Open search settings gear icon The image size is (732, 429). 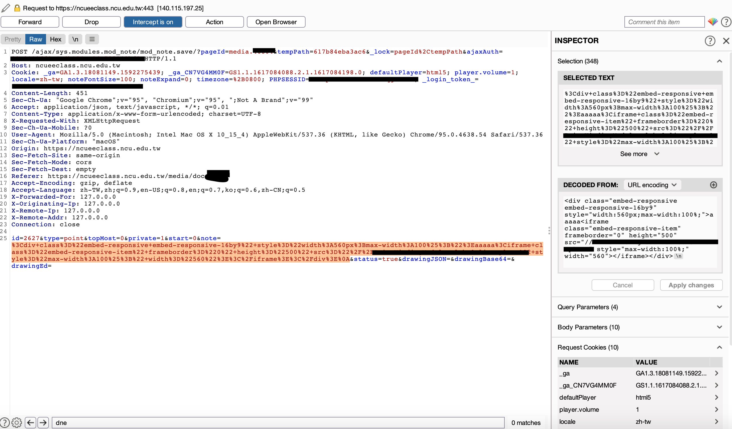pos(17,422)
